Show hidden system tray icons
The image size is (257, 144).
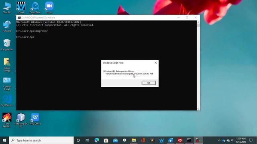click(x=219, y=140)
